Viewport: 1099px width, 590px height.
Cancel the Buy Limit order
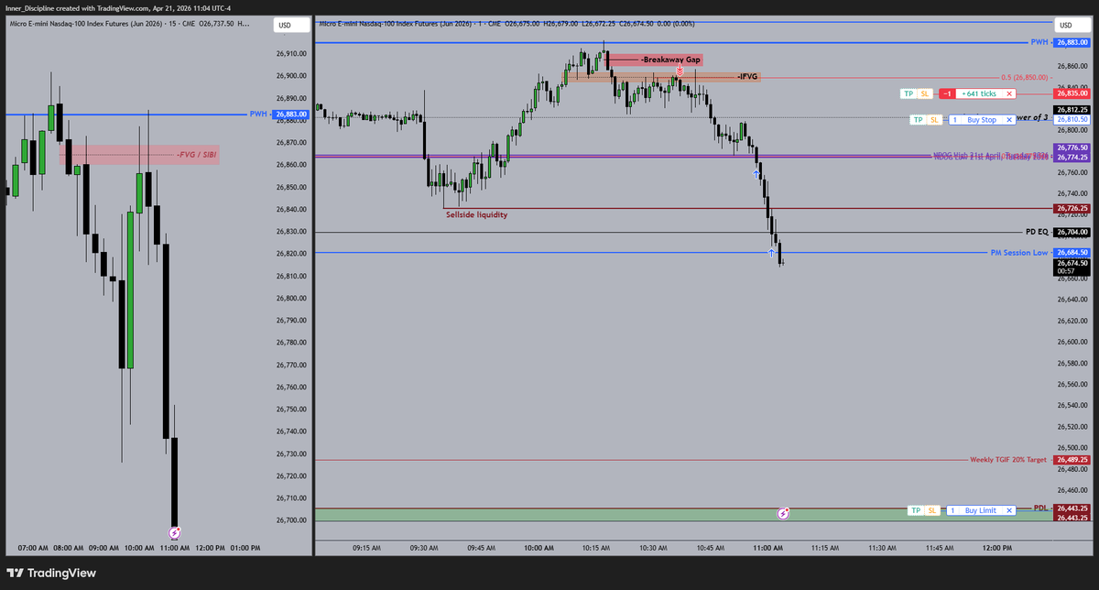click(1009, 510)
